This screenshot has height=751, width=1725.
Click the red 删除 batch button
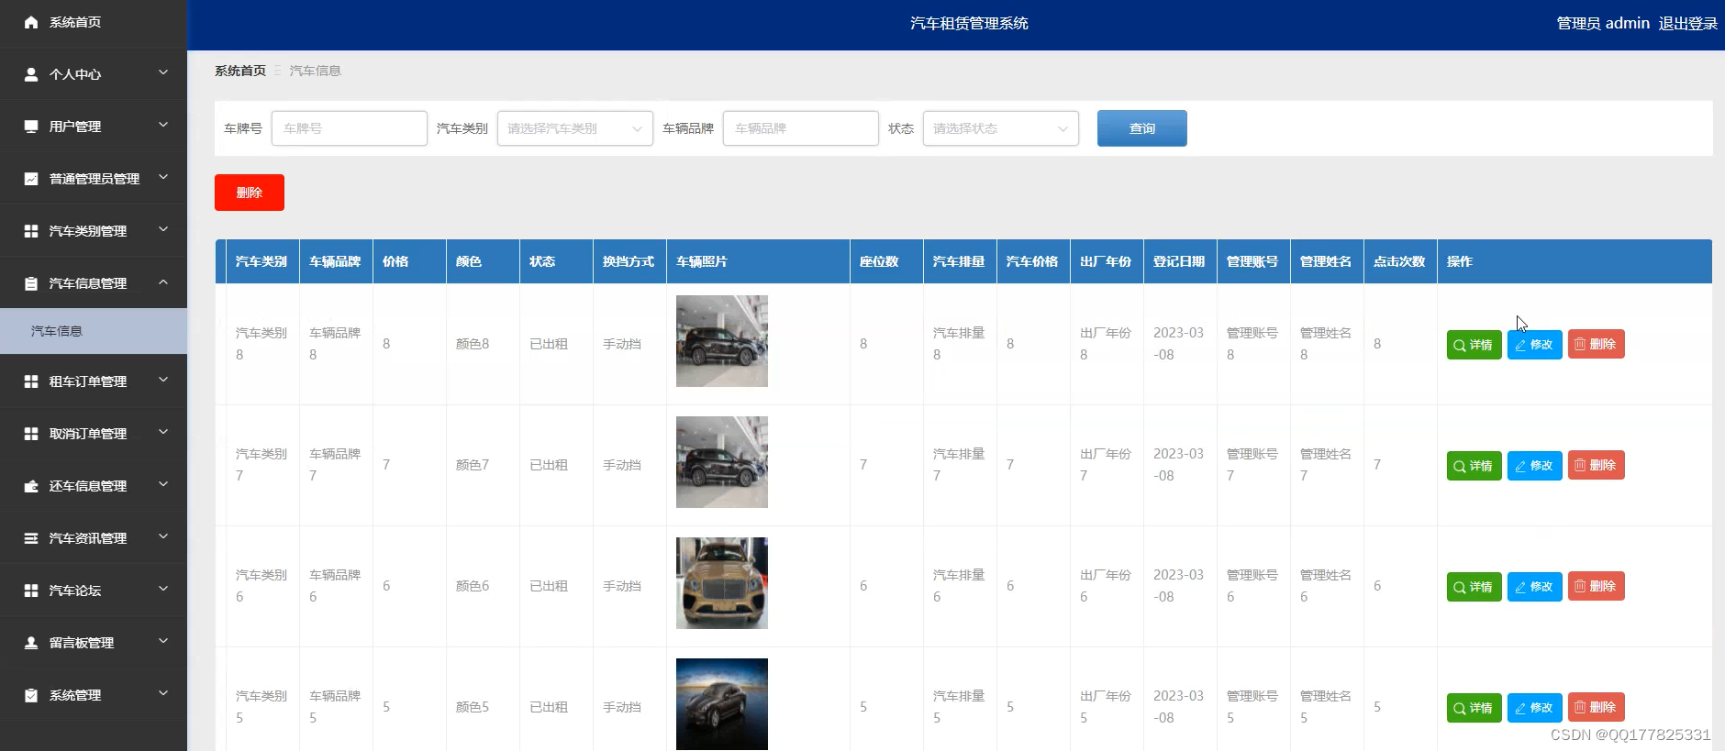click(250, 193)
